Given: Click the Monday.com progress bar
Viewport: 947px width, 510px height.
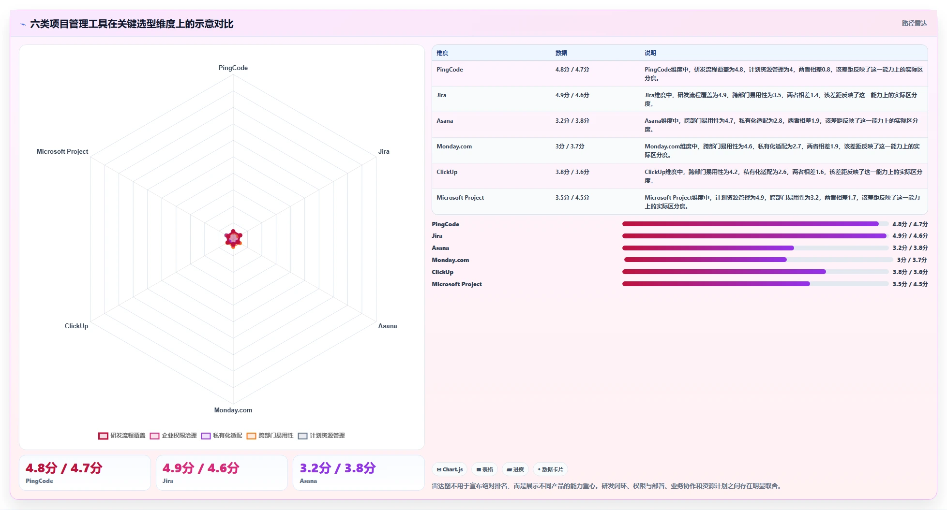Looking at the screenshot, I should pyautogui.click(x=758, y=260).
